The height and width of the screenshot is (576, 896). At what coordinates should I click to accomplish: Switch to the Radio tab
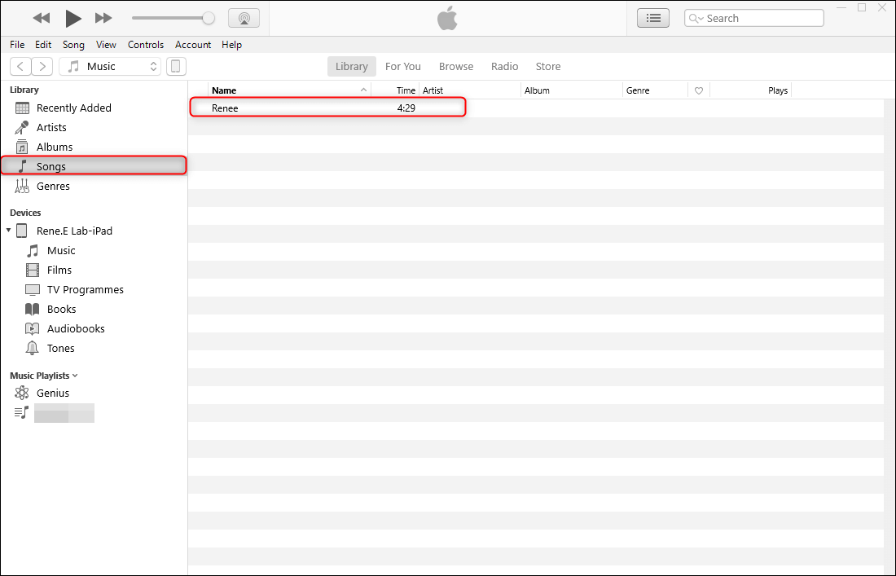[x=504, y=66]
